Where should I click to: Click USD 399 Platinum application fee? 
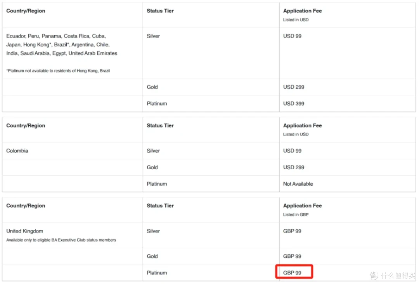point(293,104)
